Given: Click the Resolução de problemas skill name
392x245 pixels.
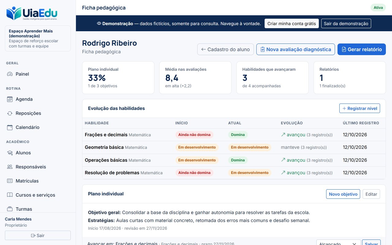Looking at the screenshot, I should click(x=112, y=173).
